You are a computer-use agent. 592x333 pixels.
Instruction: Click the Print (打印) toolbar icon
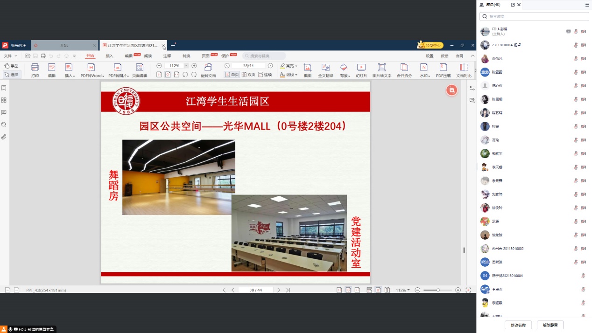coord(35,70)
